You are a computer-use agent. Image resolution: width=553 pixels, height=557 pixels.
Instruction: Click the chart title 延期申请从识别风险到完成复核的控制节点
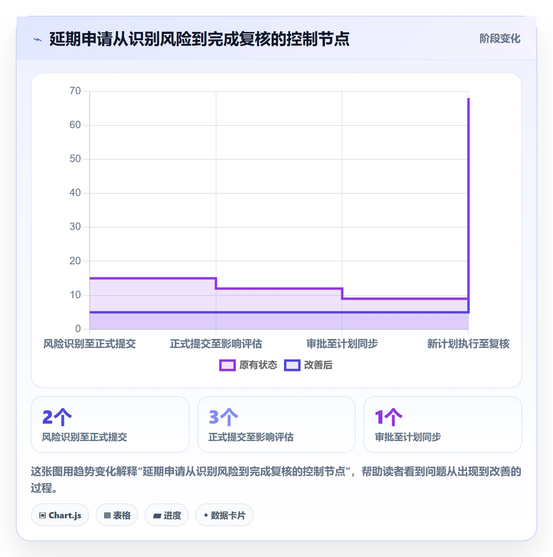point(199,39)
